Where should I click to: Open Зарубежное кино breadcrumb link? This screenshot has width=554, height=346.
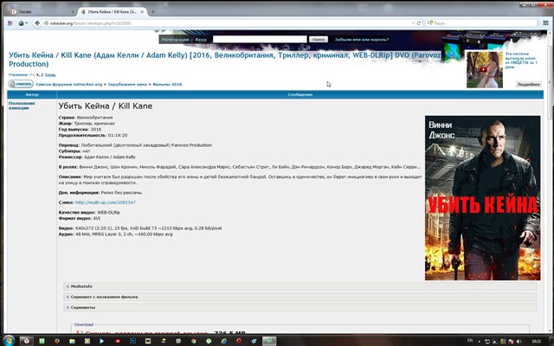[x=127, y=85]
